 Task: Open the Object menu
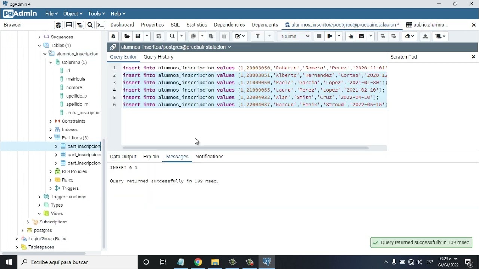pos(73,13)
